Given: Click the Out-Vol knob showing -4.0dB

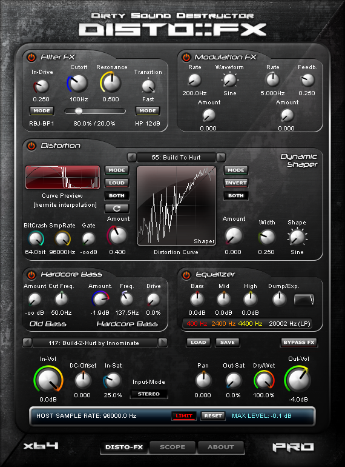Looking at the screenshot, I should (298, 379).
